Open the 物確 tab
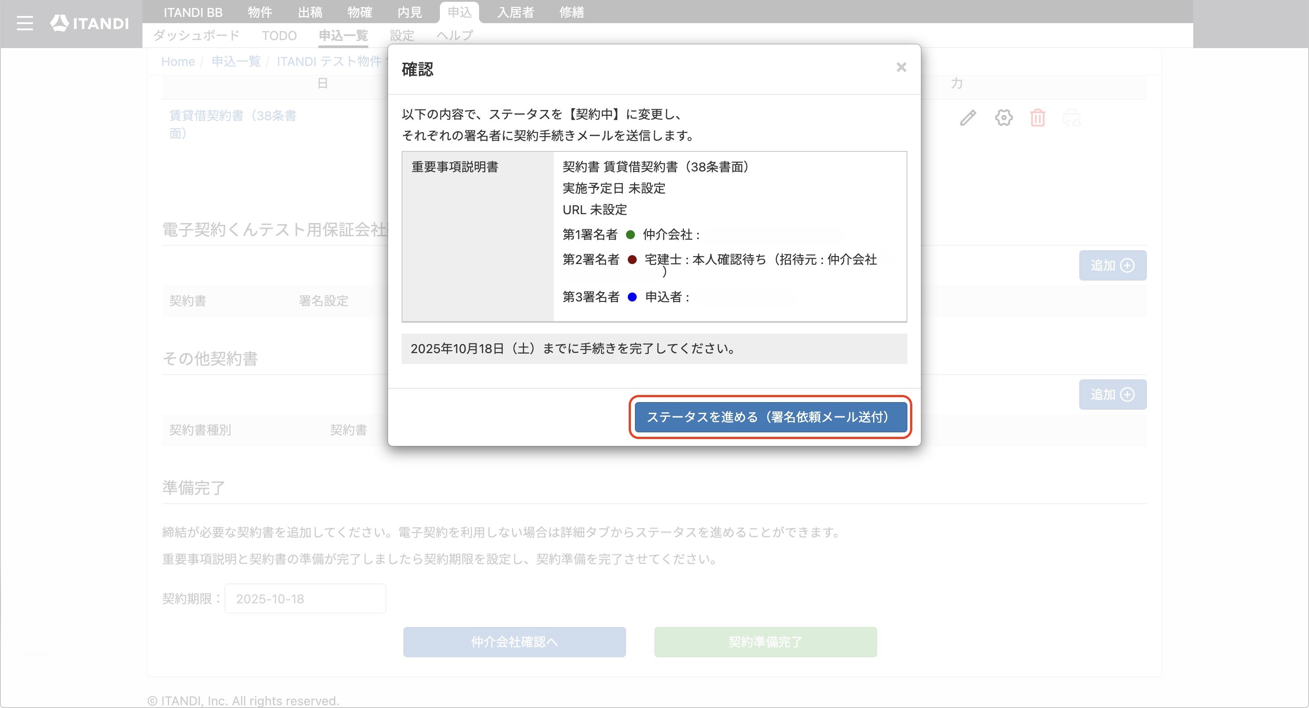 (x=360, y=12)
